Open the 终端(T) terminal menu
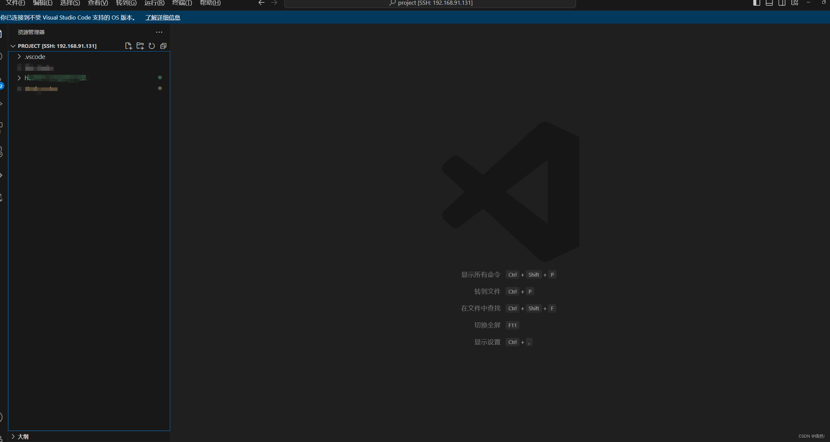Screen dimensions: 830x442 182,3
